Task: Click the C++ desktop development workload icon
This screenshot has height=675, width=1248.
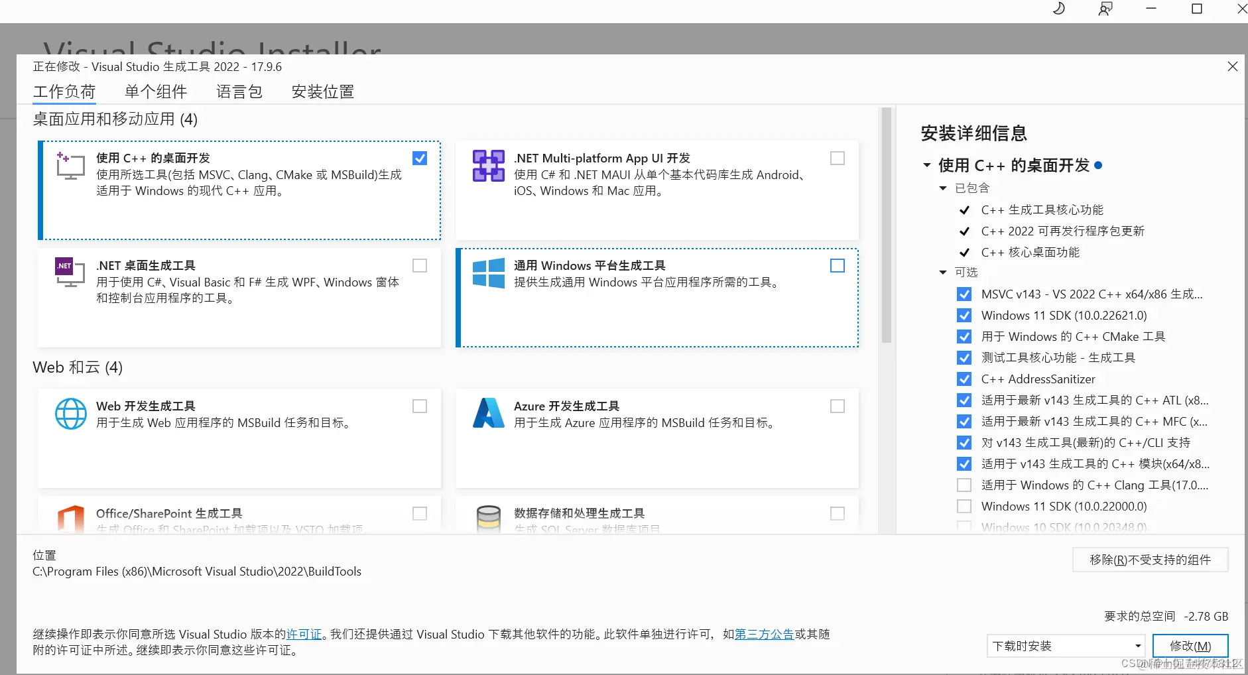Action: coord(70,166)
